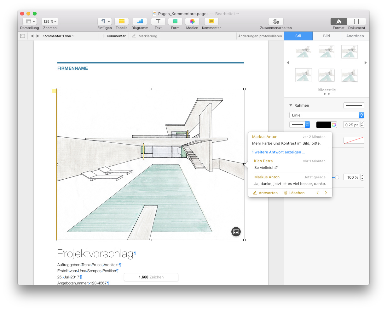The width and height of the screenshot is (387, 310).
Task: Collapse the Rahmen section triangle
Action: [x=291, y=105]
